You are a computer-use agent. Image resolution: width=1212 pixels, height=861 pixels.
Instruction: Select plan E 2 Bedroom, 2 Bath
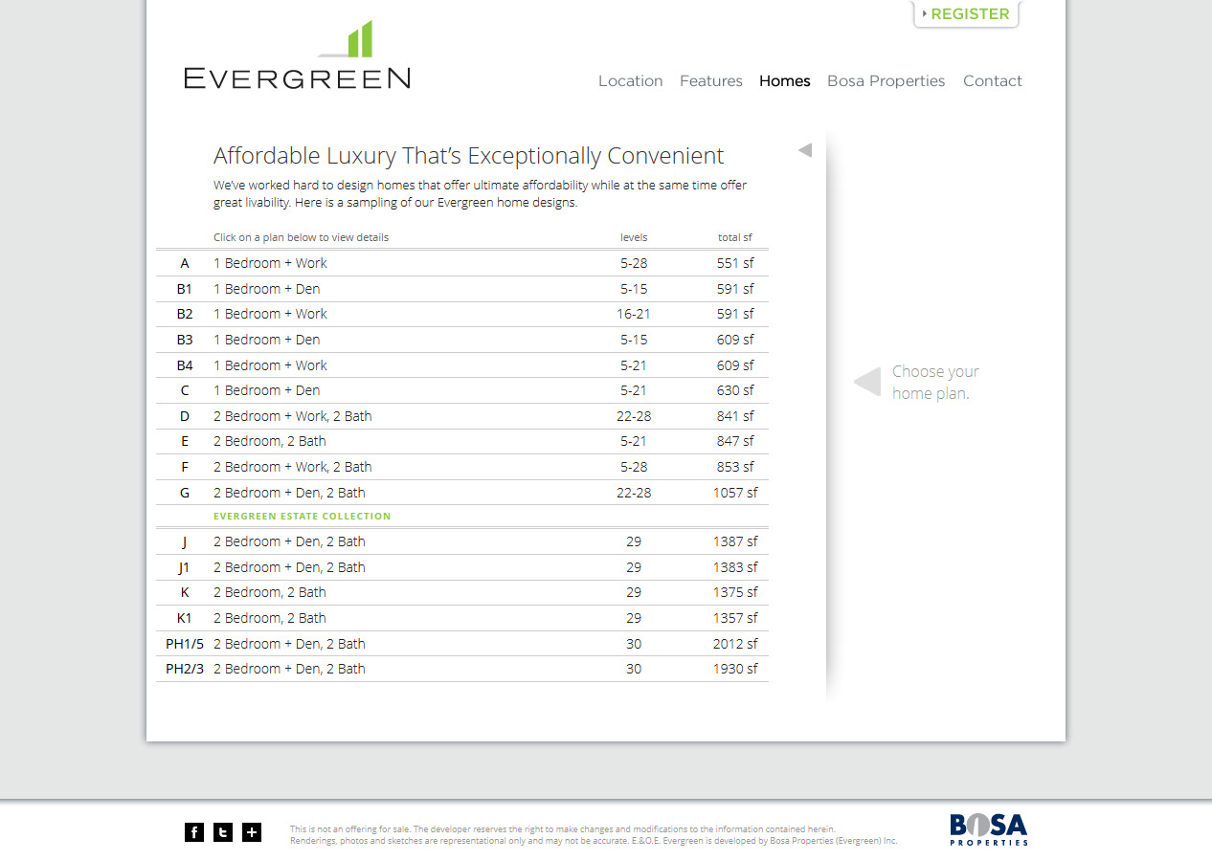tap(462, 441)
